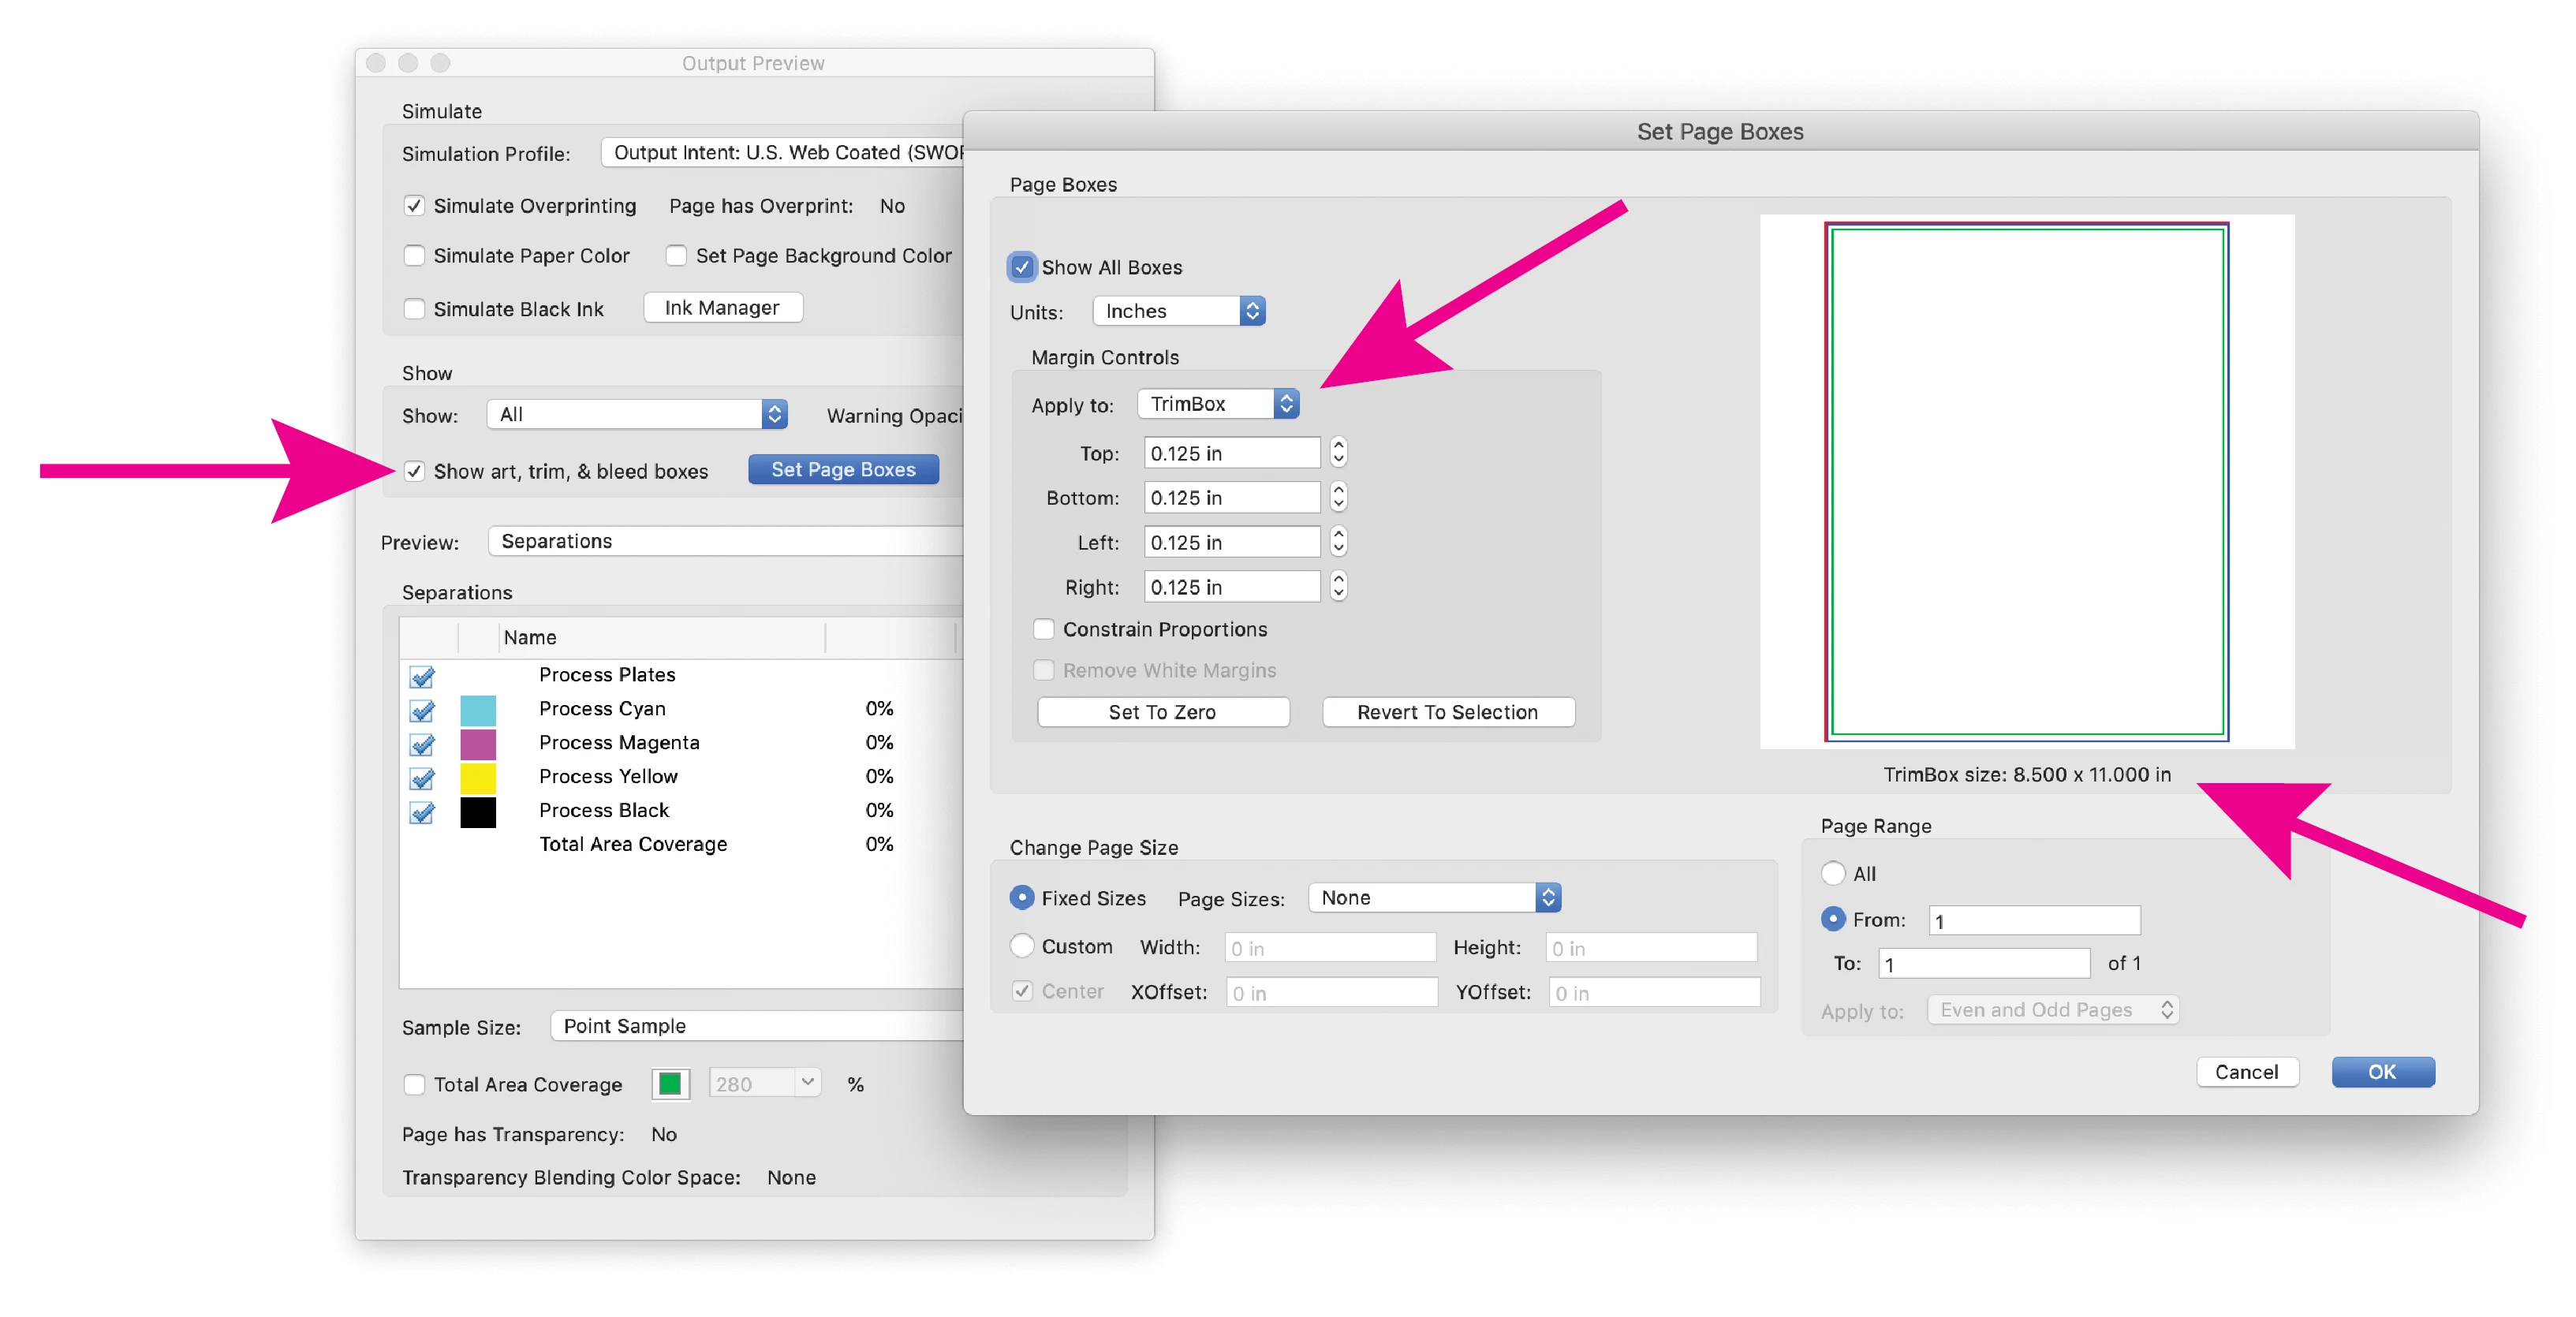This screenshot has height=1317, width=2576.
Task: Select the All pages radio button
Action: pos(1832,873)
